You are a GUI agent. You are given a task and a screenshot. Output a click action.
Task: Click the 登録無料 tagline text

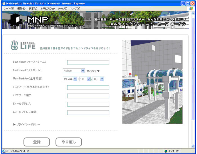[75, 48]
